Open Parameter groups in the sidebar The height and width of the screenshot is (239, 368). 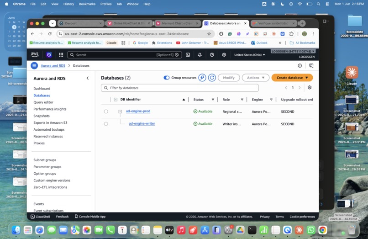click(x=47, y=167)
